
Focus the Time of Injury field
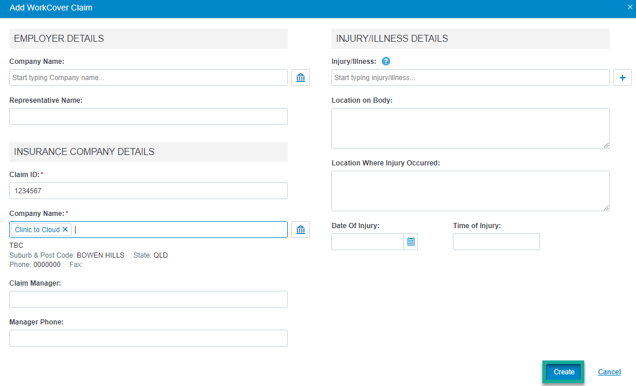tap(496, 242)
